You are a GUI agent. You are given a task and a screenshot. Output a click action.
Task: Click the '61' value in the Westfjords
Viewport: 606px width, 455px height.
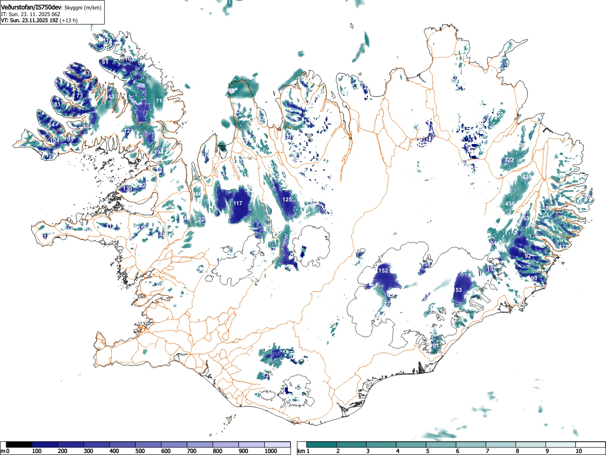(105, 62)
